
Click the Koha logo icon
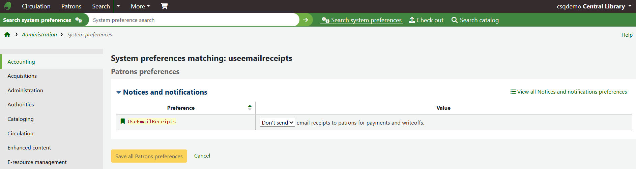pos(7,6)
